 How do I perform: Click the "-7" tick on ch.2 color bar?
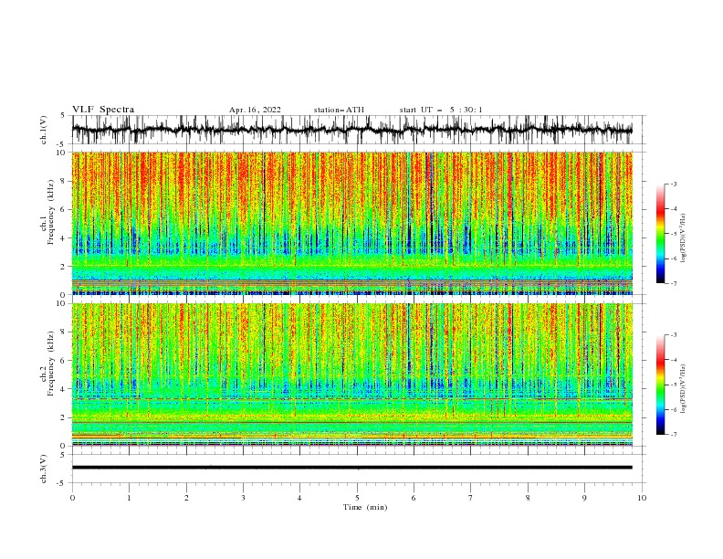click(x=674, y=434)
